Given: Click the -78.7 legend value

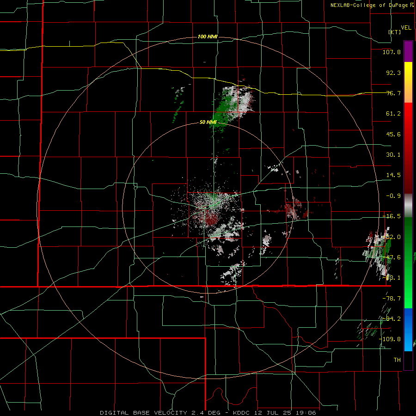Looking at the screenshot, I should (392, 298).
